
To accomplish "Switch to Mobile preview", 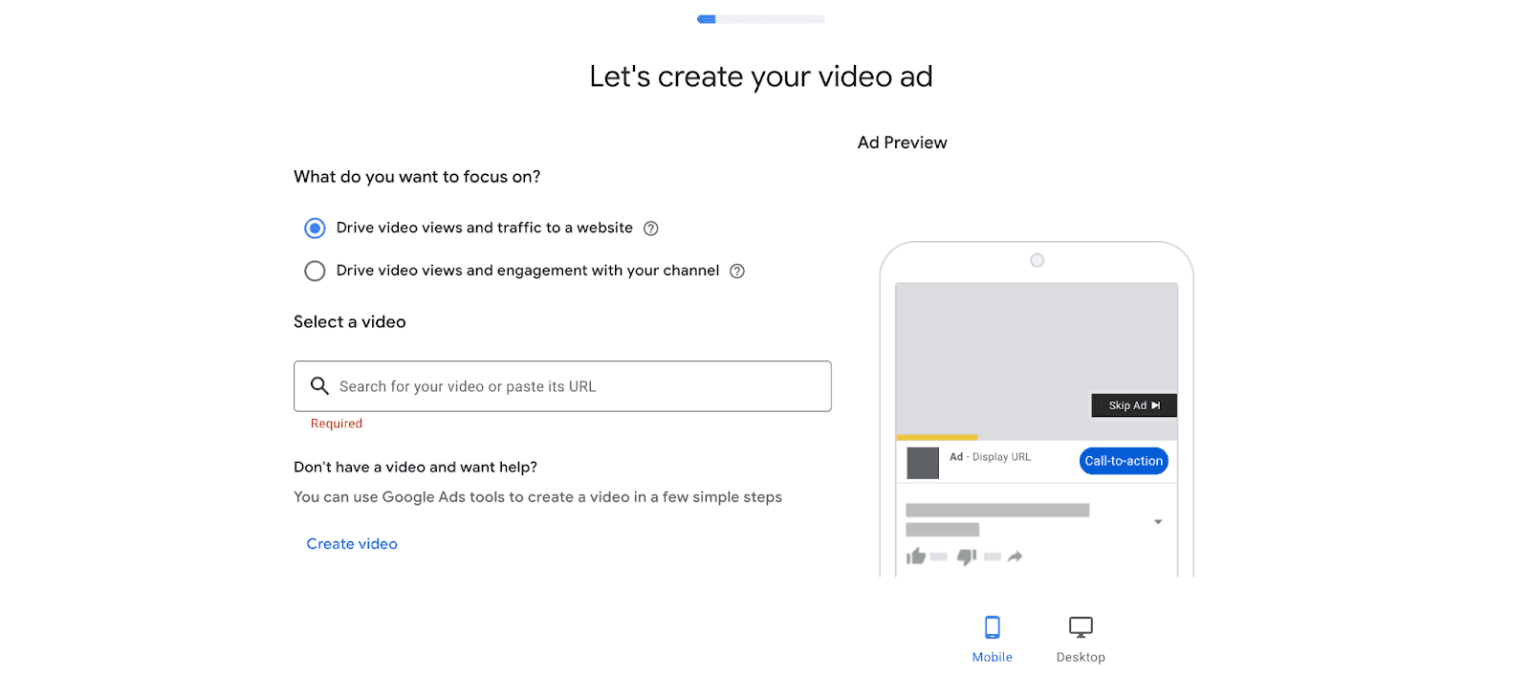I will [993, 640].
